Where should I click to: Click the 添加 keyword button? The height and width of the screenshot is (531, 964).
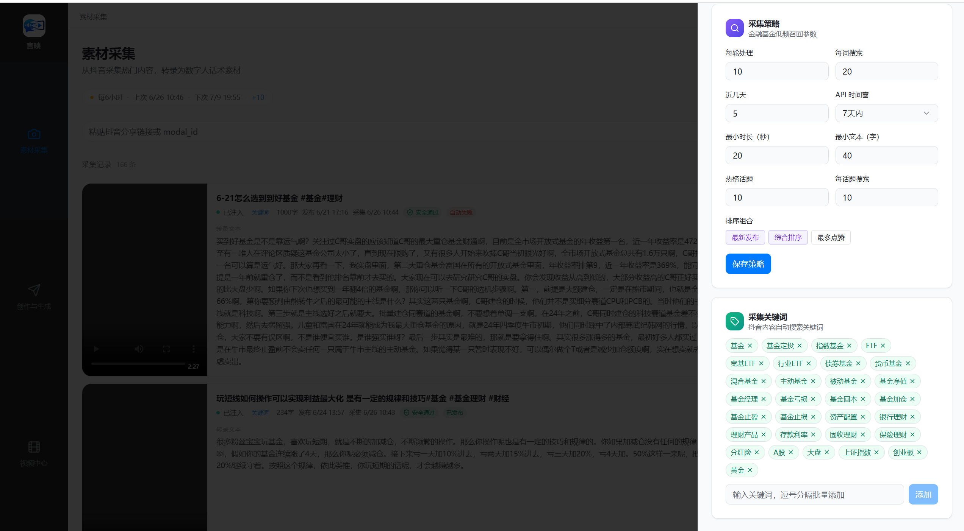(x=923, y=494)
